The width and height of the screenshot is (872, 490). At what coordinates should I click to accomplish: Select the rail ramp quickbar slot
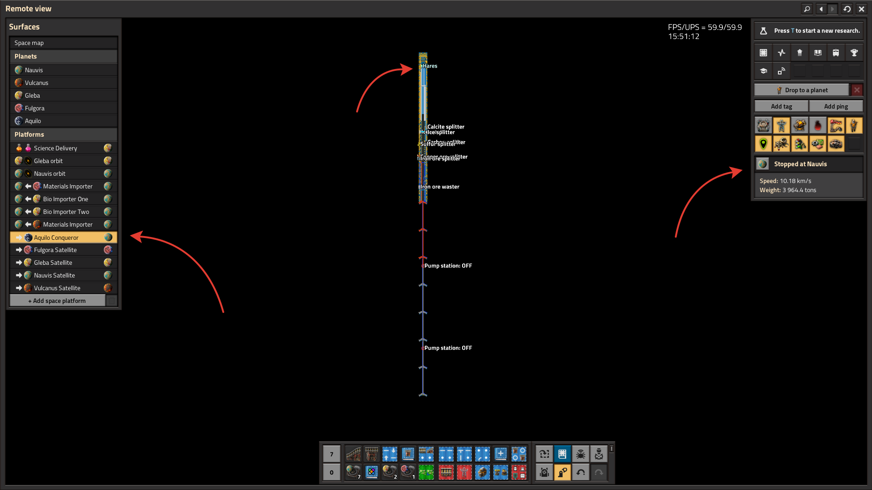pyautogui.click(x=353, y=454)
